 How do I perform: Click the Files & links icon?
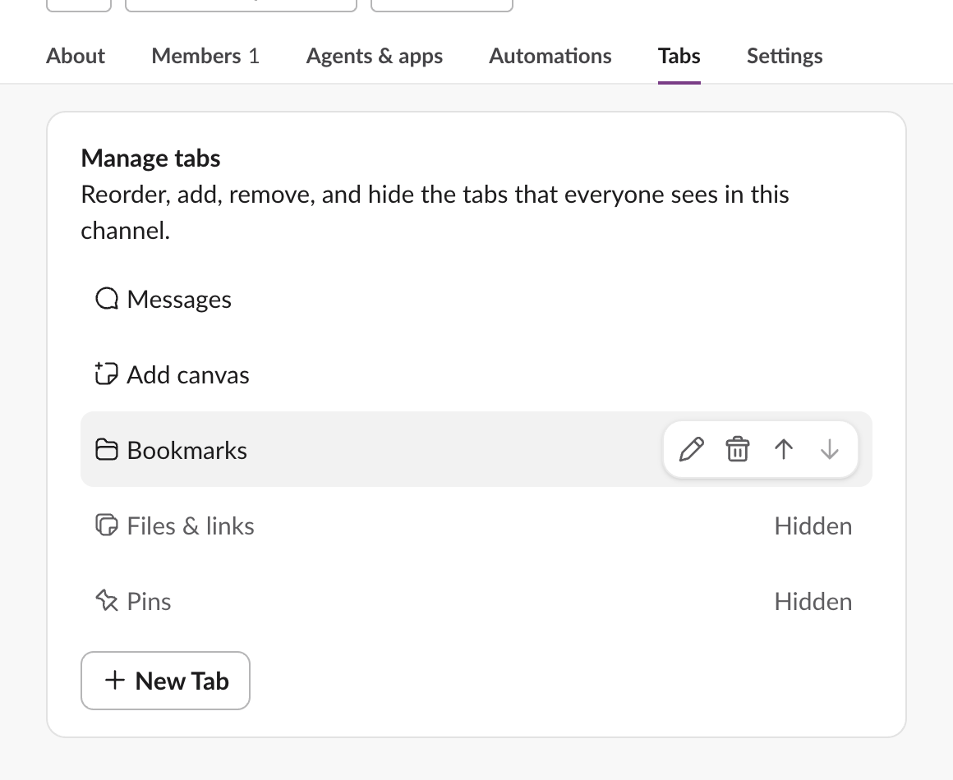(106, 525)
